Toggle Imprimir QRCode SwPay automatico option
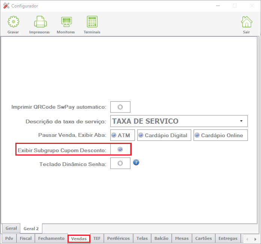The image size is (261, 244). point(120,107)
